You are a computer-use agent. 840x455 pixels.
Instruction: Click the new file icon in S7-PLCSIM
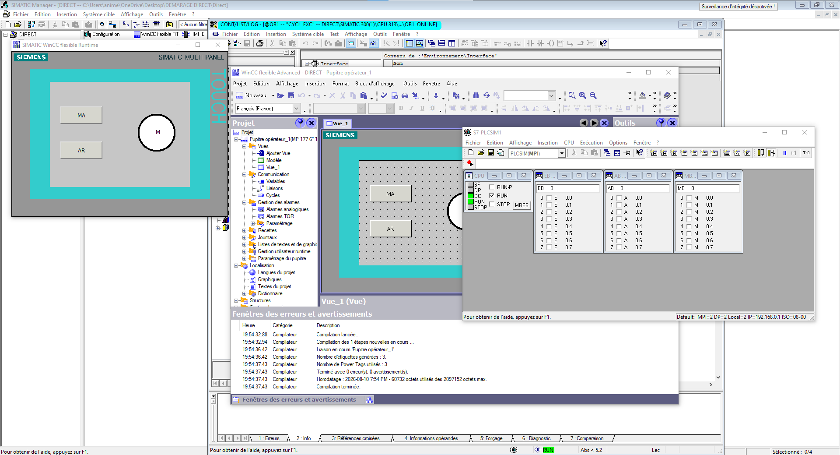pyautogui.click(x=471, y=153)
